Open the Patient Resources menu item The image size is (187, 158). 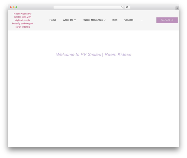coord(93,20)
